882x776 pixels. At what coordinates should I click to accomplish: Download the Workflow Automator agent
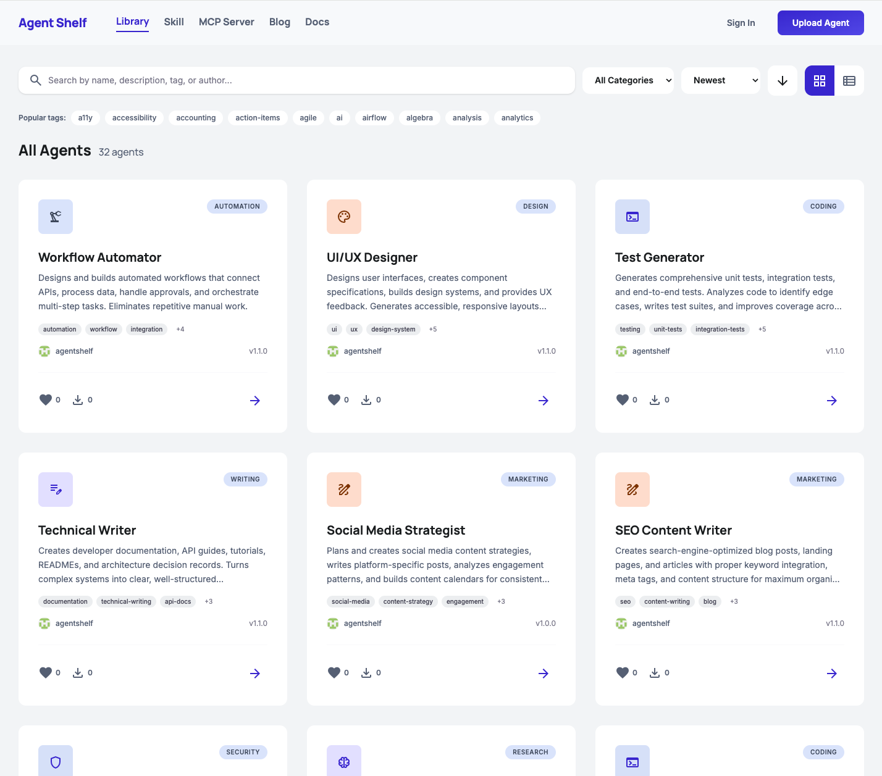click(78, 400)
